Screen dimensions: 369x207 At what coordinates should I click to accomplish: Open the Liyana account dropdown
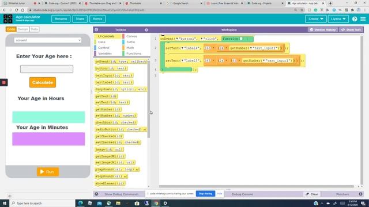click(x=338, y=19)
